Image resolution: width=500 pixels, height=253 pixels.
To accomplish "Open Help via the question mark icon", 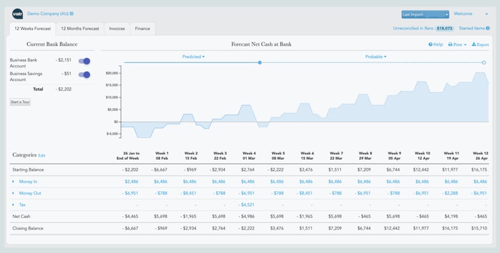I will [431, 45].
